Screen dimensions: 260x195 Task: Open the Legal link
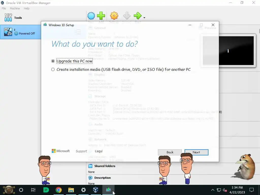tap(99, 151)
